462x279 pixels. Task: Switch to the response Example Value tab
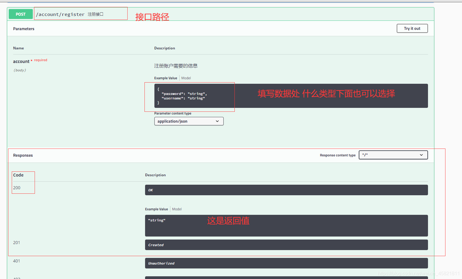(x=157, y=209)
